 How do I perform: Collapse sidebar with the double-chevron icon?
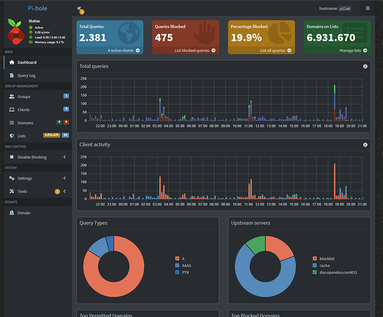[x=79, y=8]
